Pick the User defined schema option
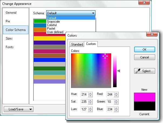 click(55, 32)
